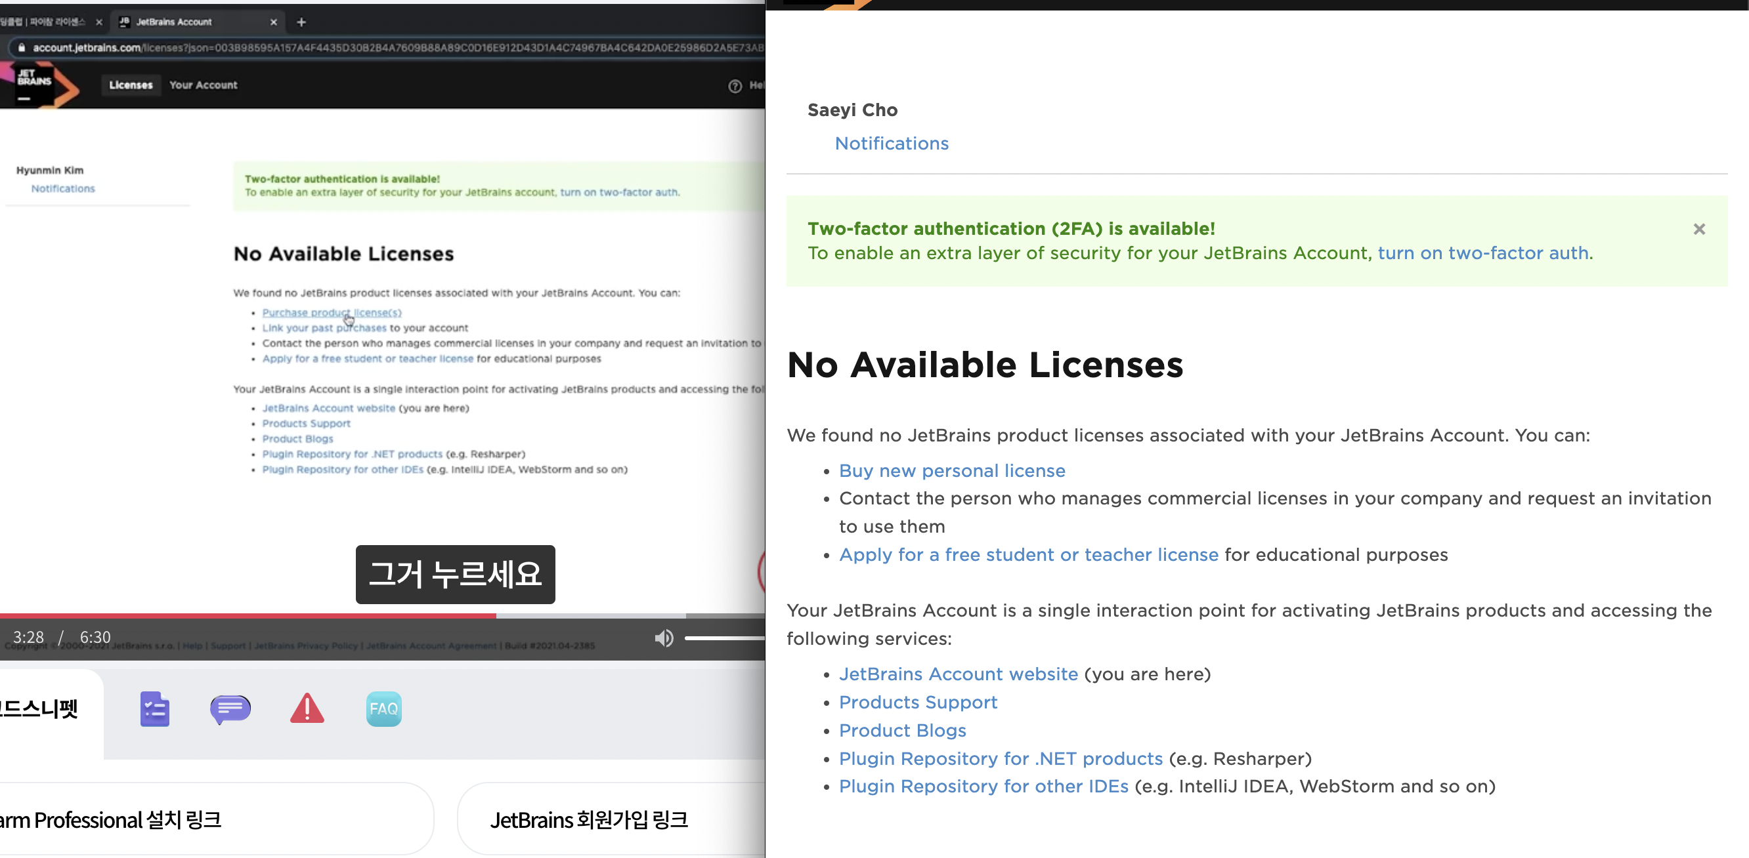This screenshot has width=1749, height=858.
Task: Open the purple chat bubble icon
Action: coord(231,710)
